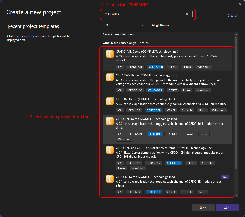Click the CFDI-16B Demo template icon

pyautogui.click(x=110, y=101)
